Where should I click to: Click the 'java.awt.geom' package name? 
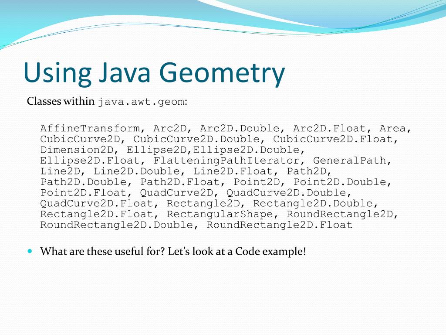(x=141, y=102)
